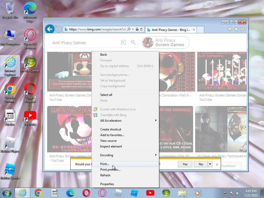Viewport: 264px width, 198px height.
Task: Click No on the notification bar
Action: (201, 164)
